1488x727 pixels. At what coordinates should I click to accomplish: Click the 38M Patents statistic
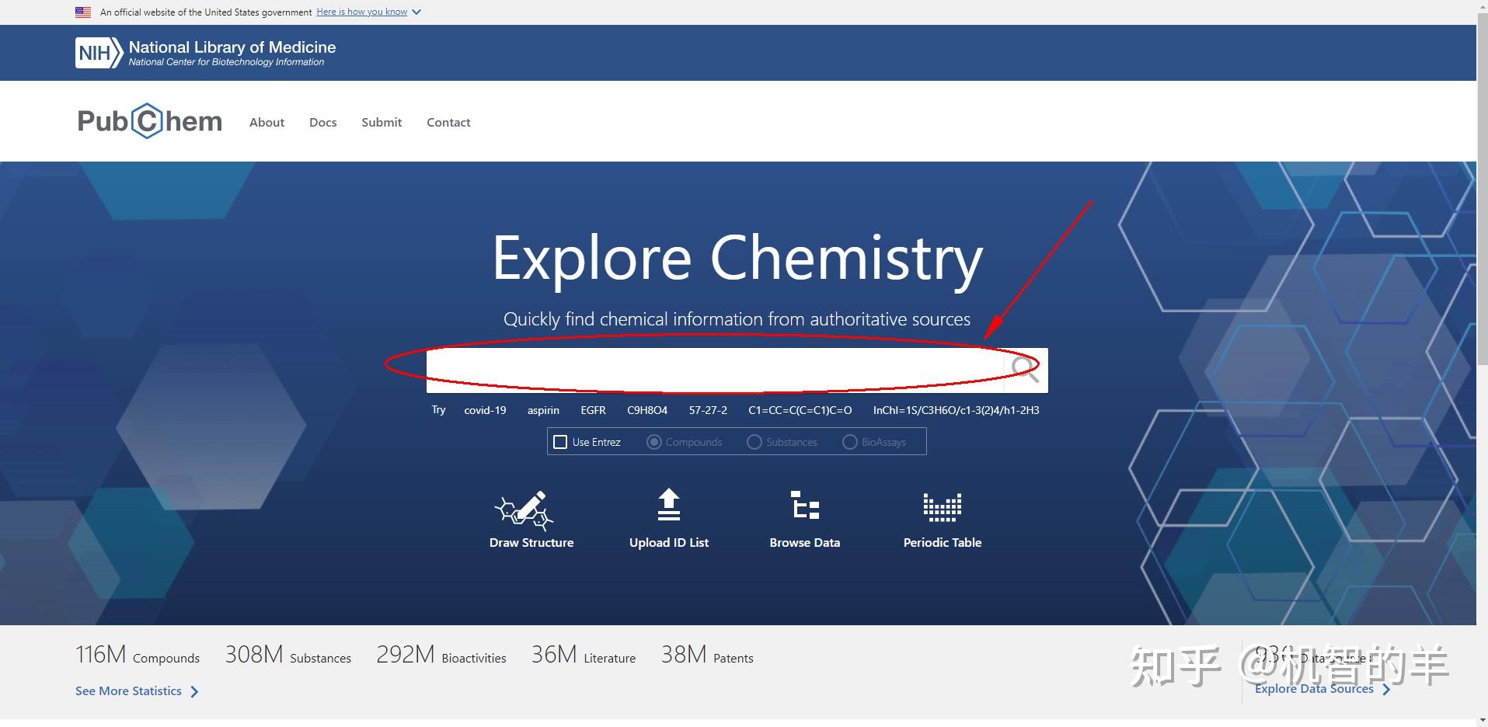[707, 656]
